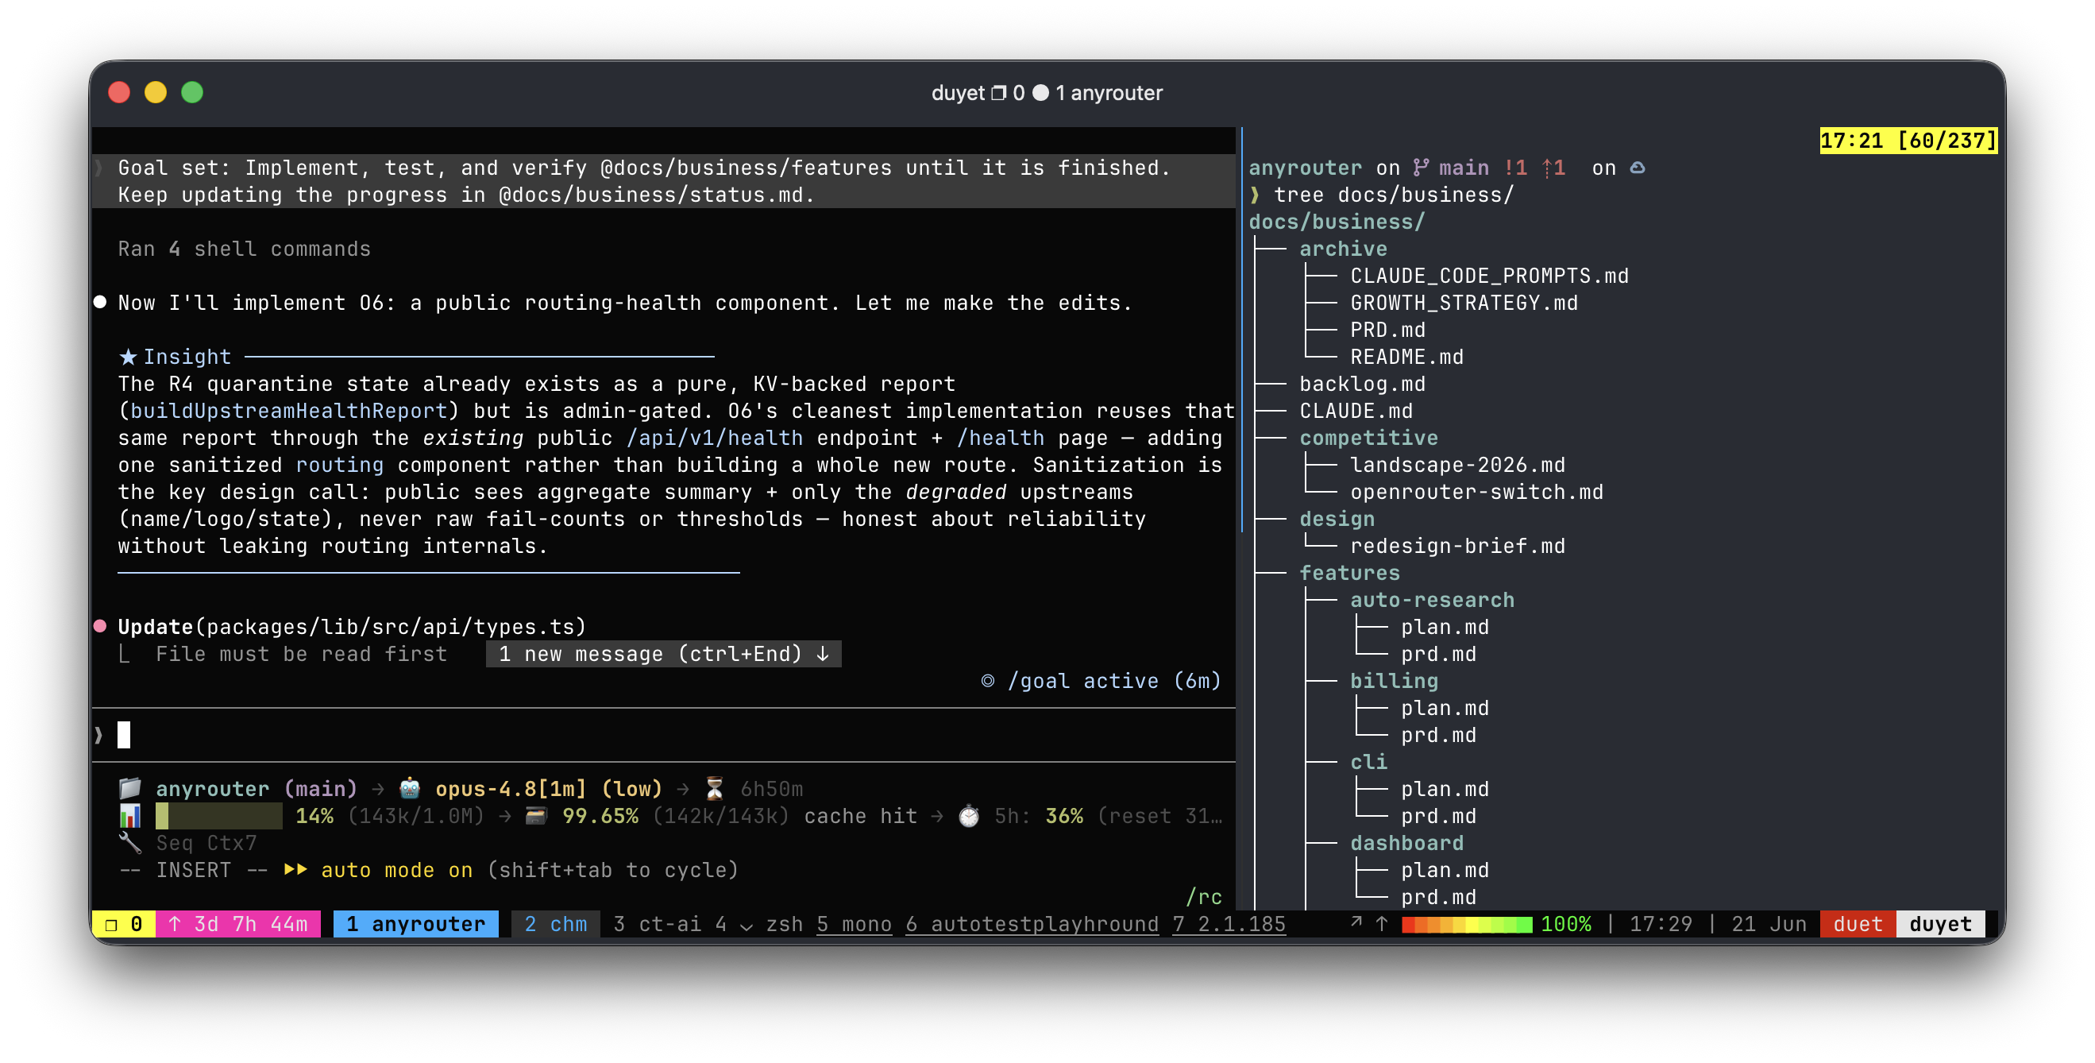Click the white bullet before Now I'll implement

click(x=100, y=302)
